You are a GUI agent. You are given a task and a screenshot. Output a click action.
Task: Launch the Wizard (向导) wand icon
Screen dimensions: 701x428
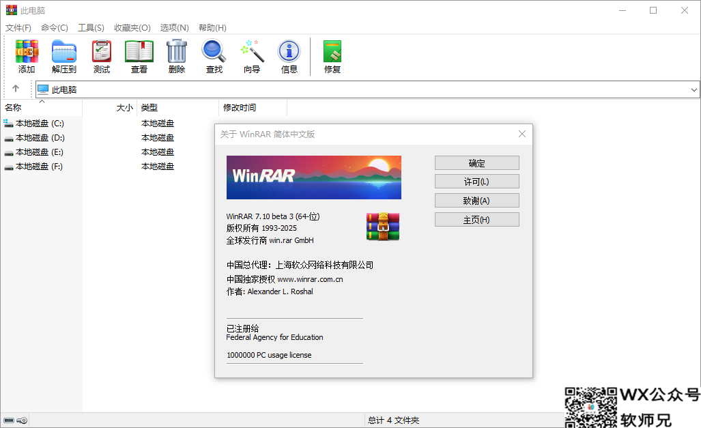252,52
